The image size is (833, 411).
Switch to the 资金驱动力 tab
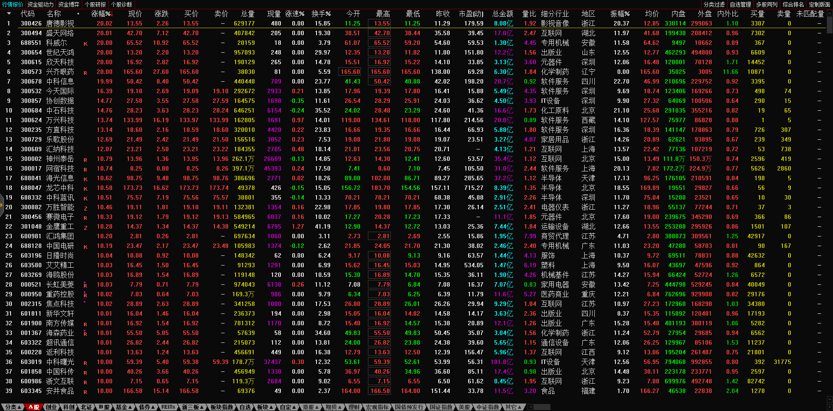point(40,4)
